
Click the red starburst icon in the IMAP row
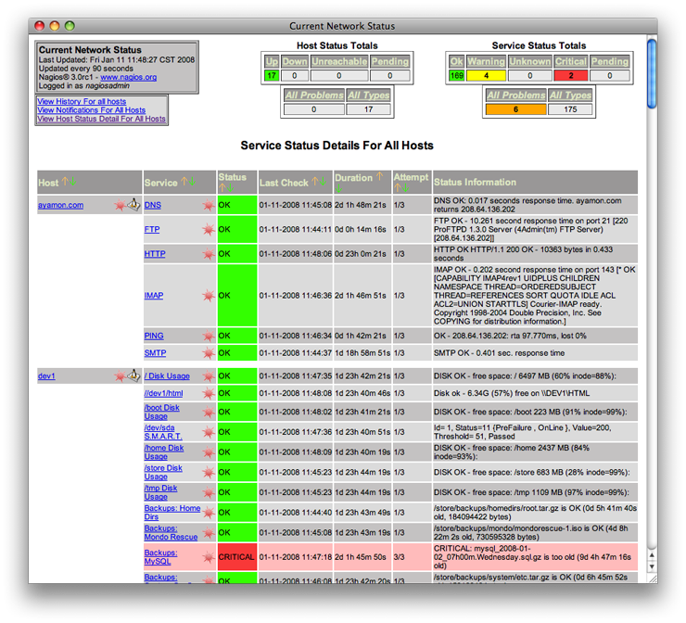(x=208, y=296)
